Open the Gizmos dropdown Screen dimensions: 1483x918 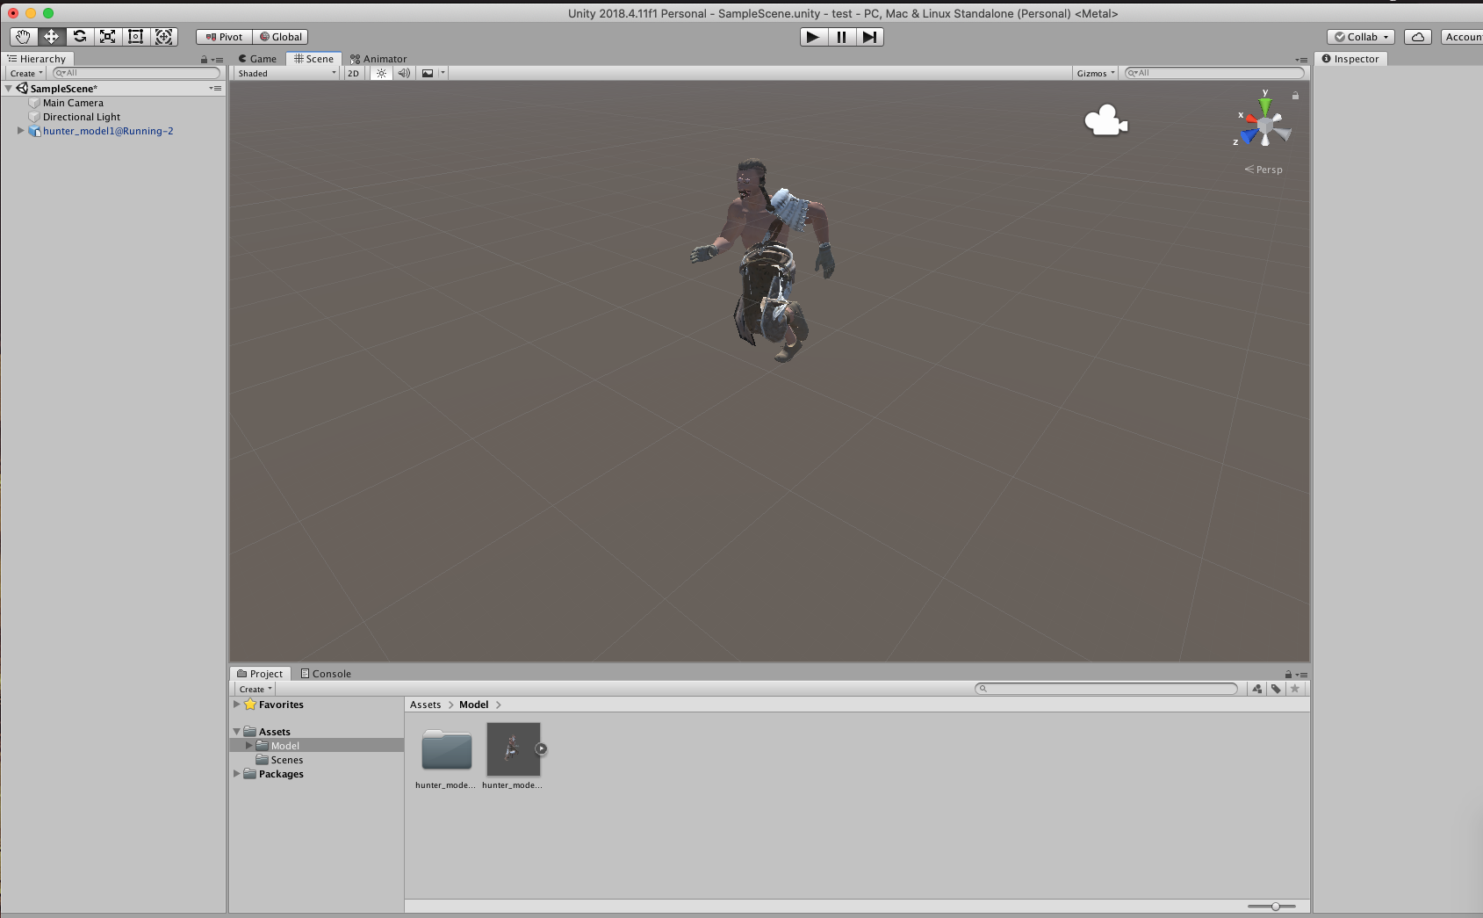[1095, 73]
